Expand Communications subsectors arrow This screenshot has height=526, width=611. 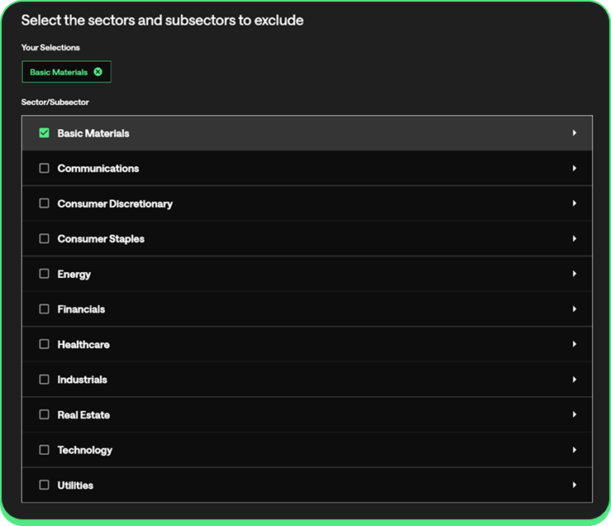[575, 168]
